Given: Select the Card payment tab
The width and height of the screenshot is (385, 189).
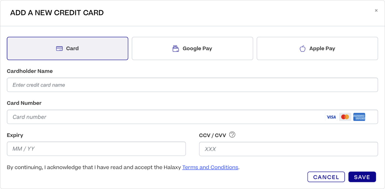Looking at the screenshot, I should point(67,48).
